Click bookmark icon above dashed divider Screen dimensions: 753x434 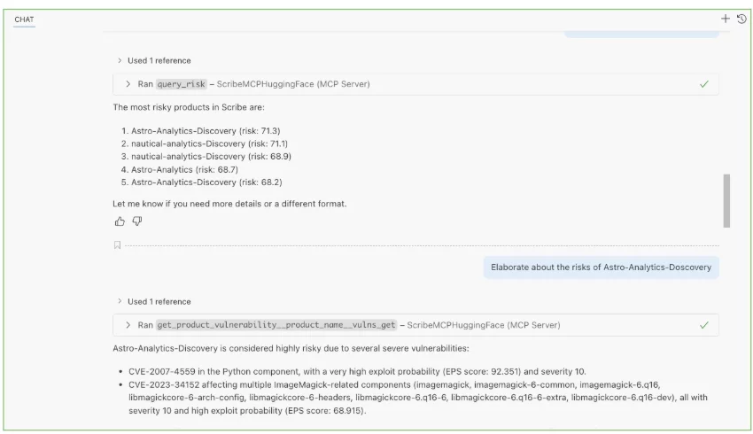tap(117, 245)
